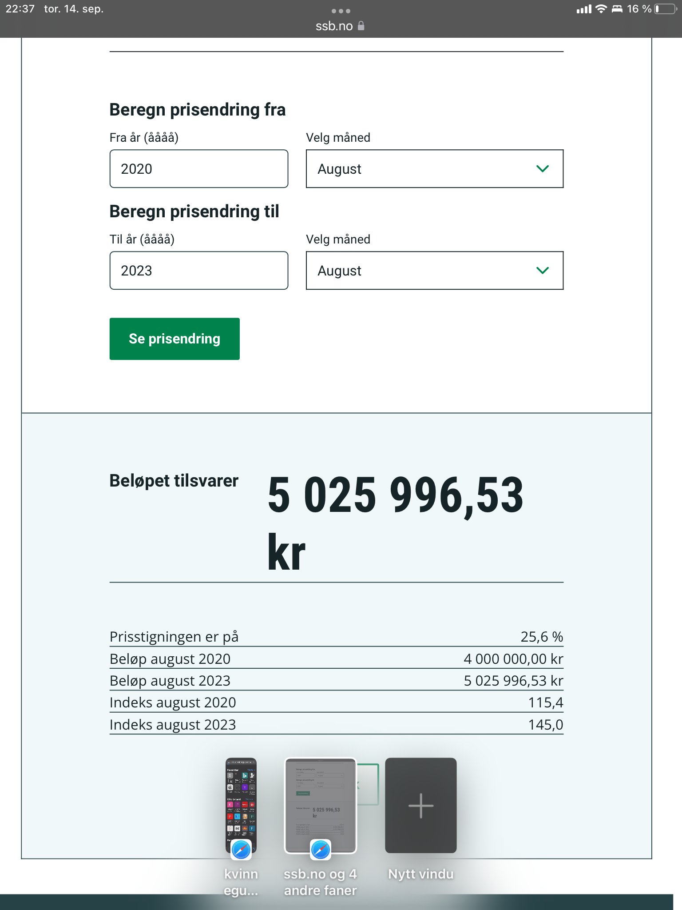Tap the cellular signal bars icon
The image size is (682, 910).
(x=584, y=9)
